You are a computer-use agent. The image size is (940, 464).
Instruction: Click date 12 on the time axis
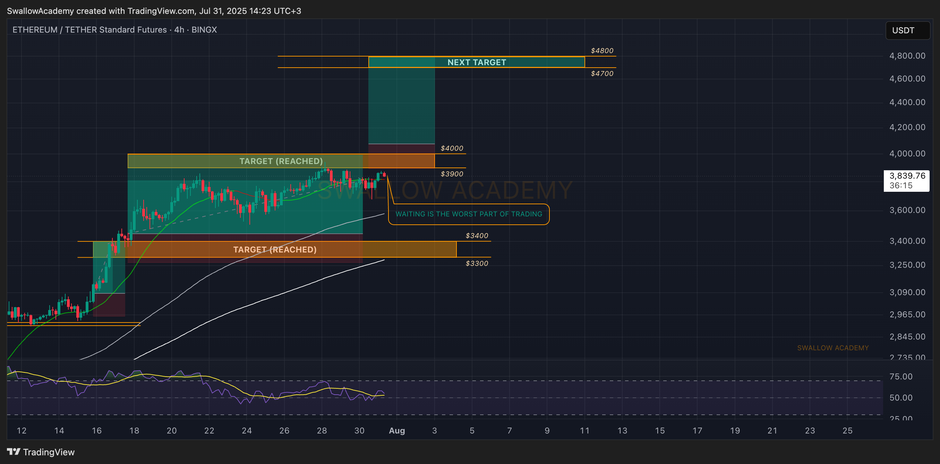[22, 431]
